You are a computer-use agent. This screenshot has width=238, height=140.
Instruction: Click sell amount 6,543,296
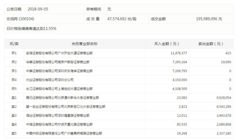[x=224, y=107]
